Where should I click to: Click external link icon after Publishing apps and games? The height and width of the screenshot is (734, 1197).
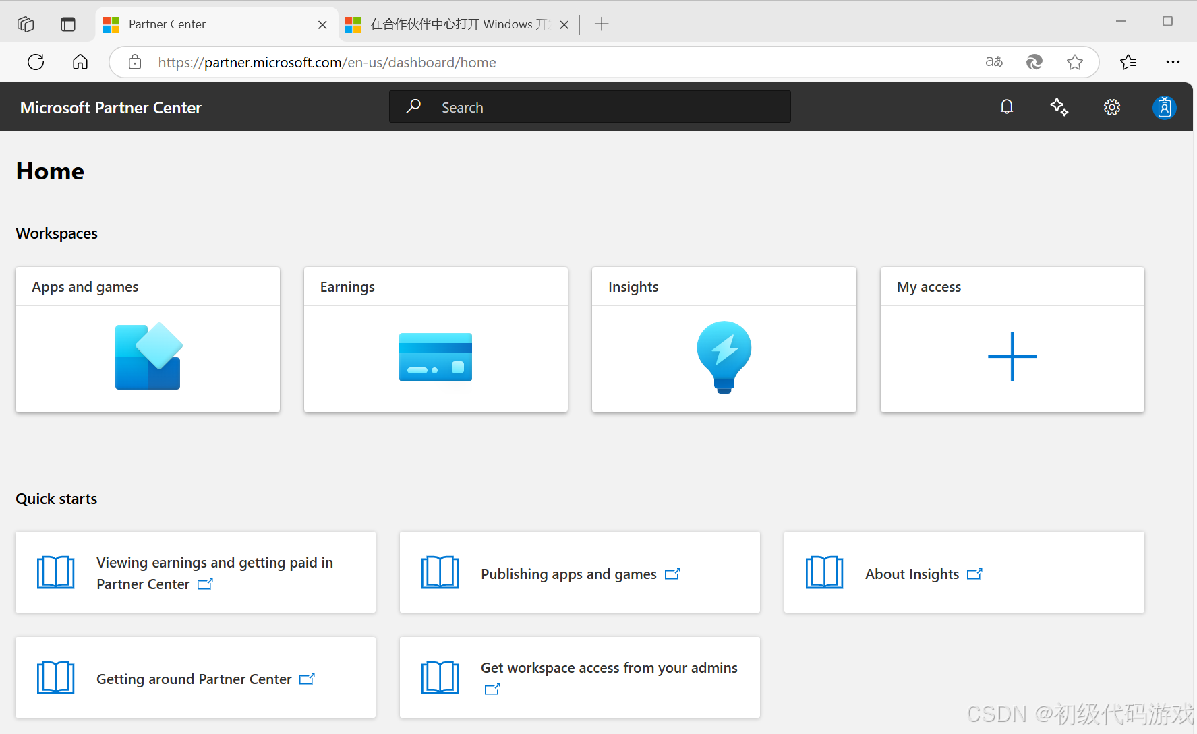pyautogui.click(x=672, y=574)
